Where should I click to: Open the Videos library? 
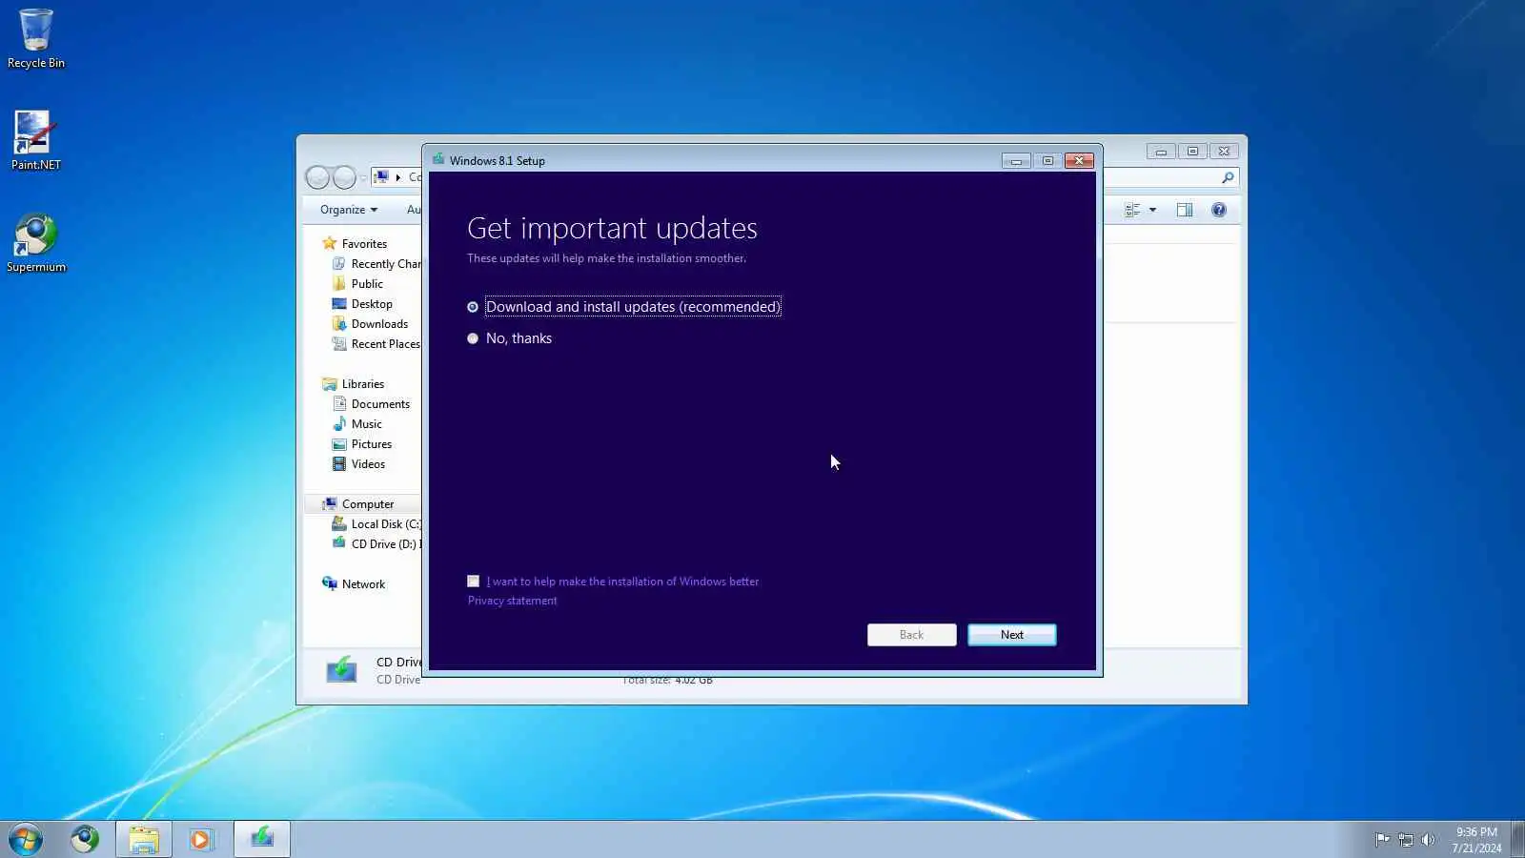(368, 464)
